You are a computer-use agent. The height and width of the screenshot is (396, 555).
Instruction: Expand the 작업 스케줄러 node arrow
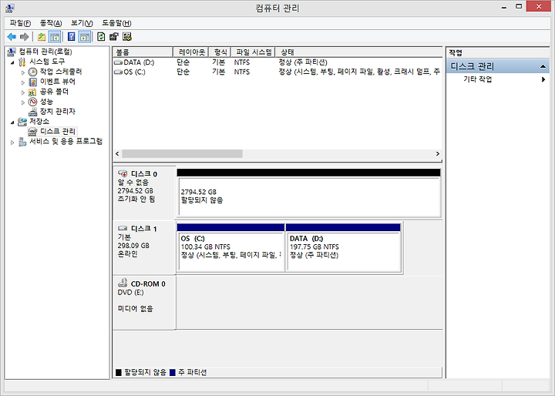(23, 72)
